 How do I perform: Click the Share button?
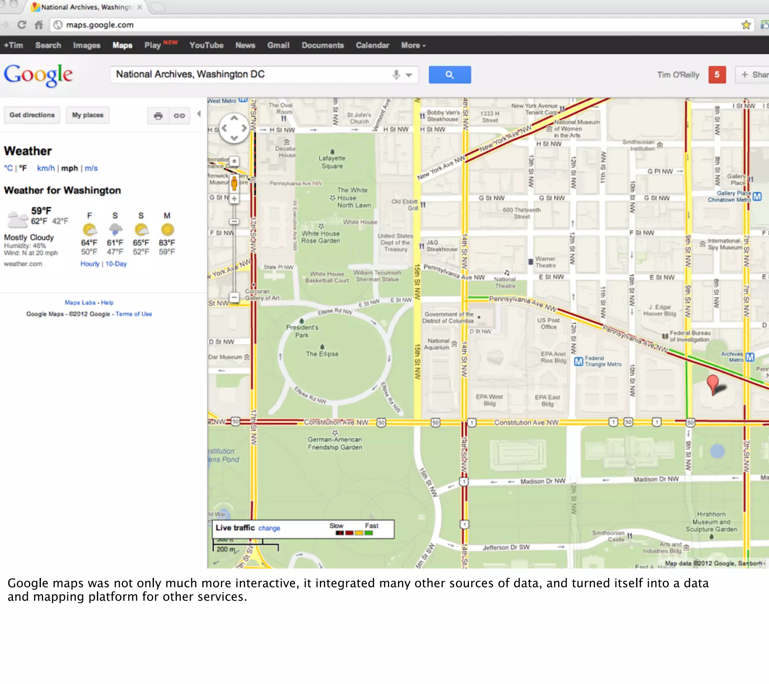pos(752,74)
